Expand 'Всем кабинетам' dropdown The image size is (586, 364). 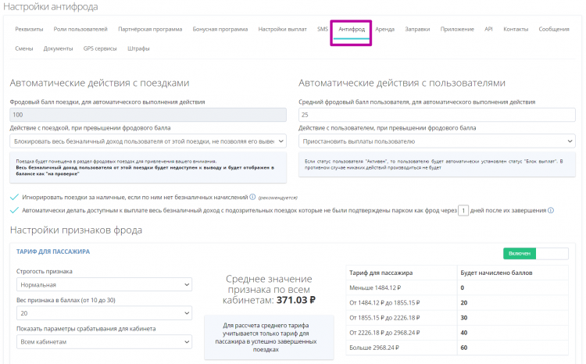point(100,341)
